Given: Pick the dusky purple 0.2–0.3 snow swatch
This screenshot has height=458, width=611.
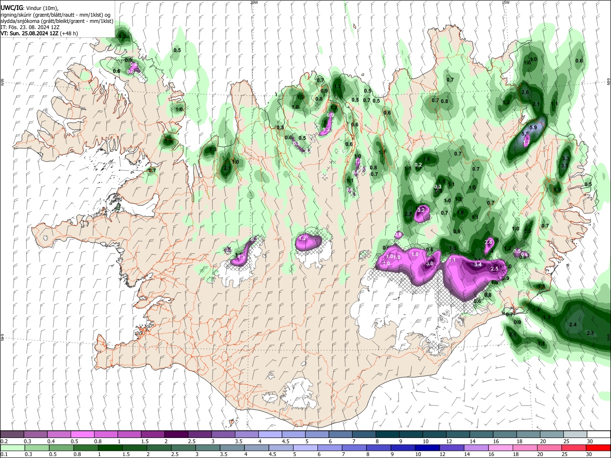Looking at the screenshot, I should point(12,435).
